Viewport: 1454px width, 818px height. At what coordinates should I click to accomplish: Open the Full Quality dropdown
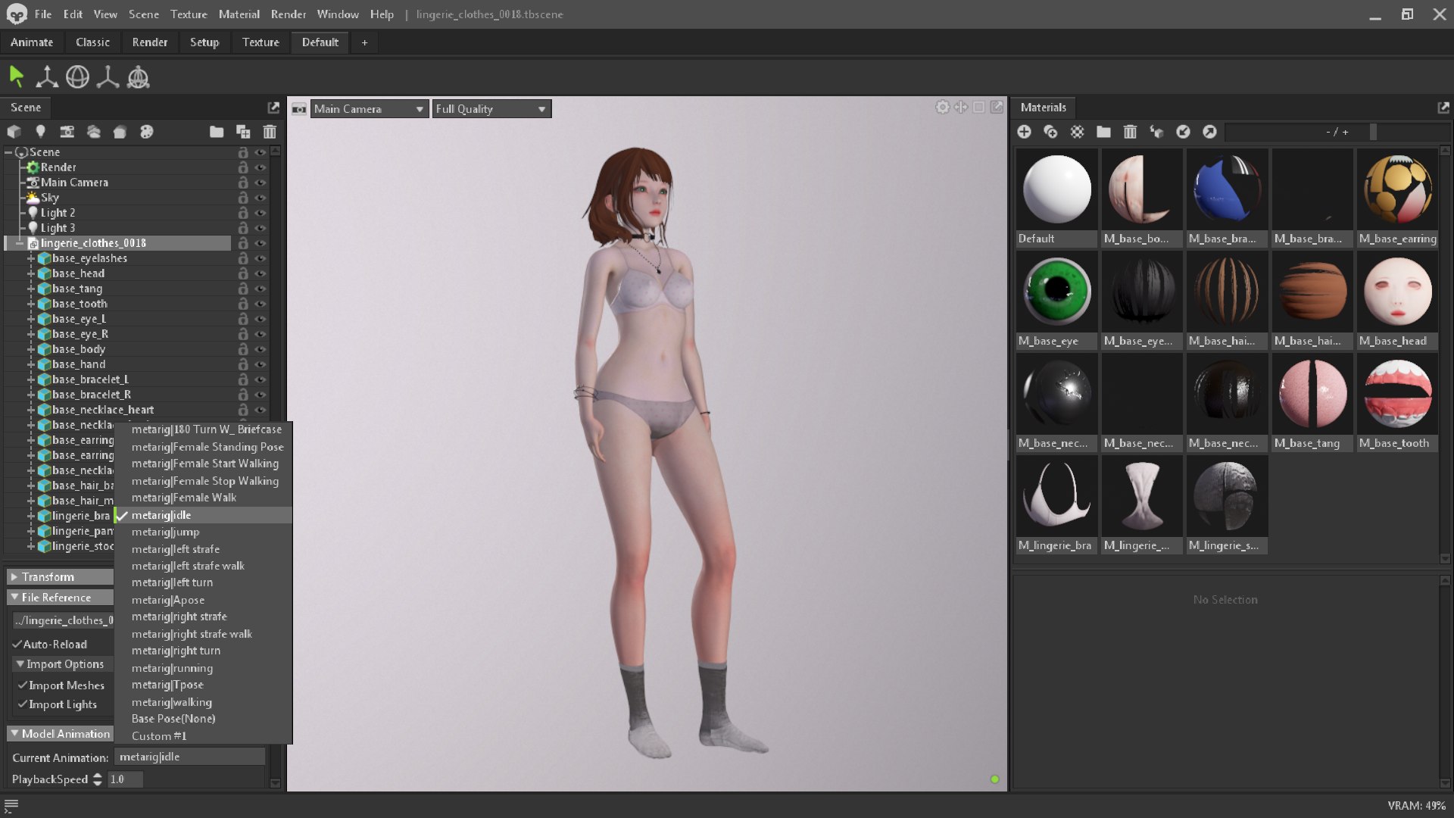click(x=491, y=109)
